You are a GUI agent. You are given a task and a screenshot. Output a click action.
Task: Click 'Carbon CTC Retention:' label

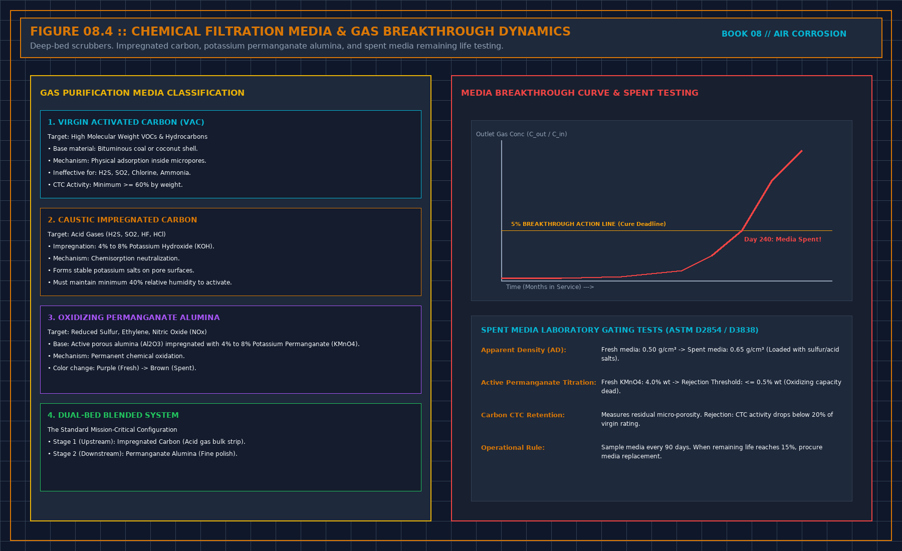pos(523,415)
